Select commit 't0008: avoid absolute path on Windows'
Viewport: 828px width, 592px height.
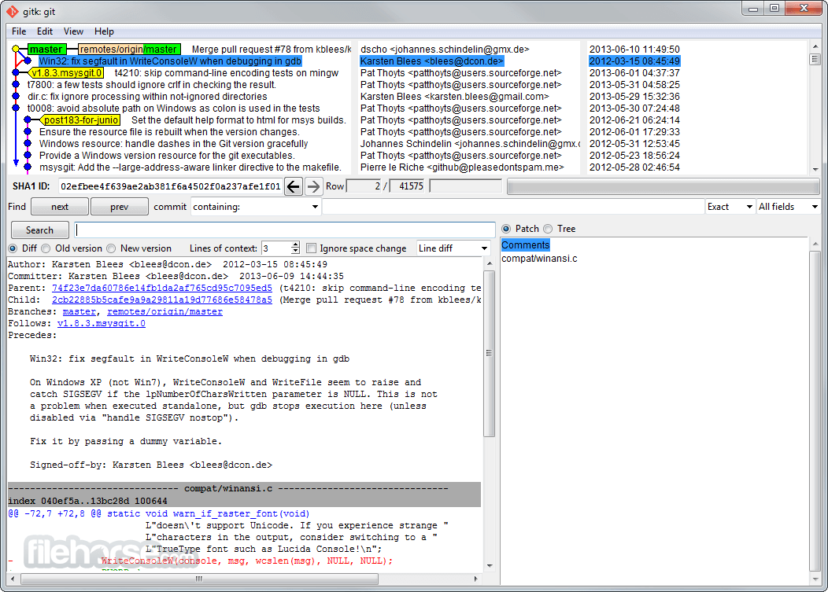point(174,108)
